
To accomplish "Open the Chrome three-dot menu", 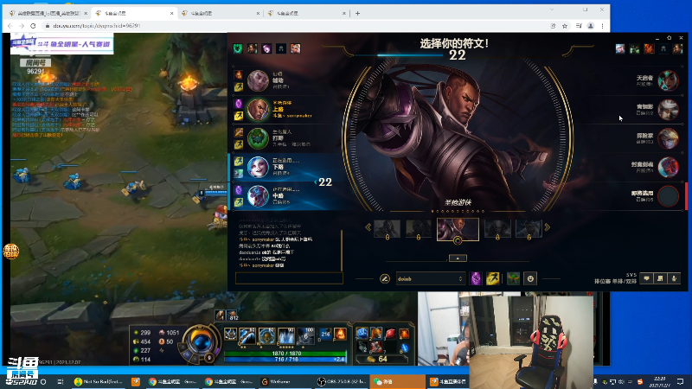I will pyautogui.click(x=602, y=26).
